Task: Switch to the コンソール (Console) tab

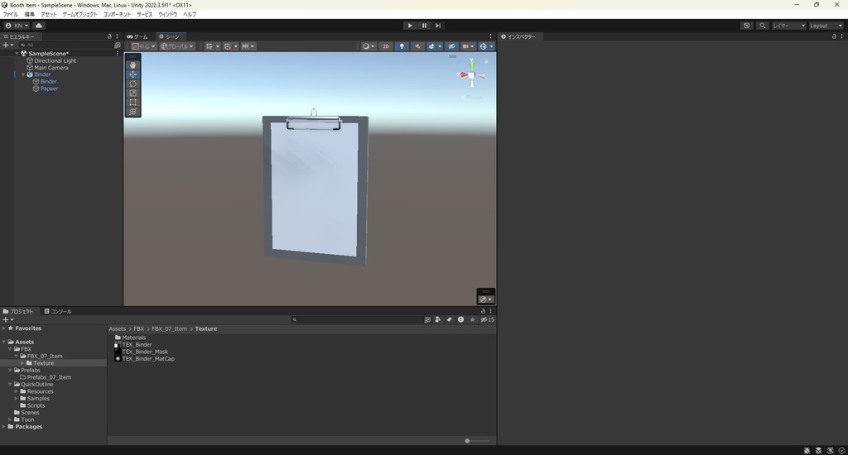Action: (x=58, y=311)
